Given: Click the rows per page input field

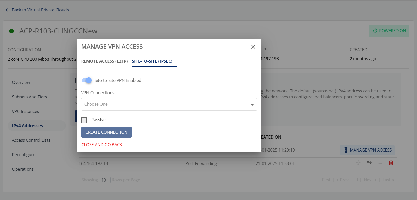Looking at the screenshot, I should pyautogui.click(x=105, y=180).
